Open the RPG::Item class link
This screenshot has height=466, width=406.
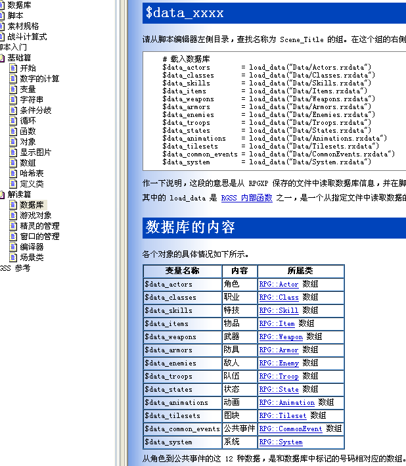277,323
